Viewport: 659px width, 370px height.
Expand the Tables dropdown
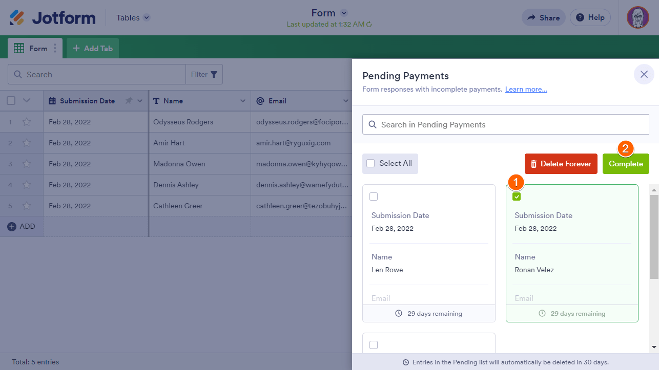147,18
